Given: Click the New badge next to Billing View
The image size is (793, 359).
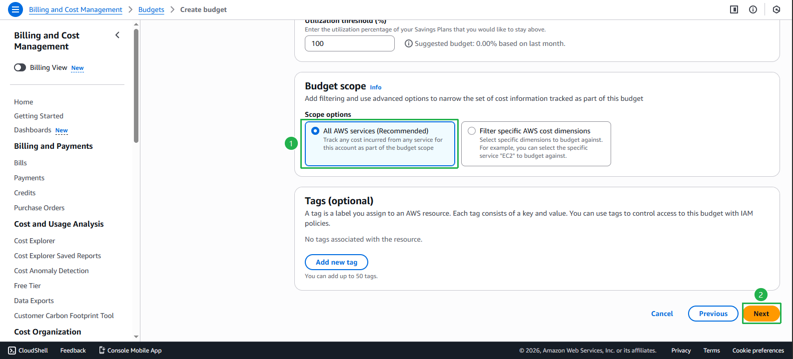Looking at the screenshot, I should coord(77,68).
